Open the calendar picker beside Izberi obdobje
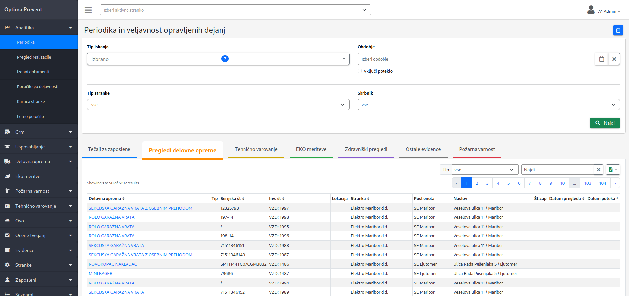This screenshot has height=296, width=629. 602,59
